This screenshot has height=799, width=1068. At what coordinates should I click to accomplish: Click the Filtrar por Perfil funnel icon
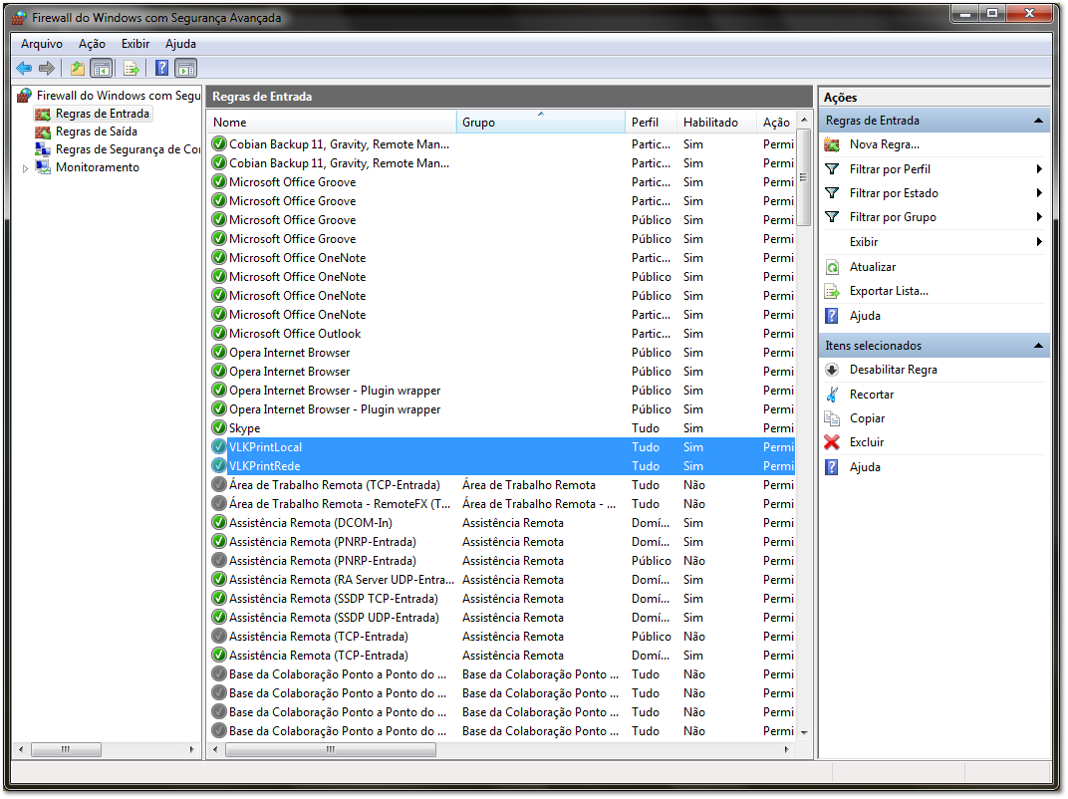(832, 169)
